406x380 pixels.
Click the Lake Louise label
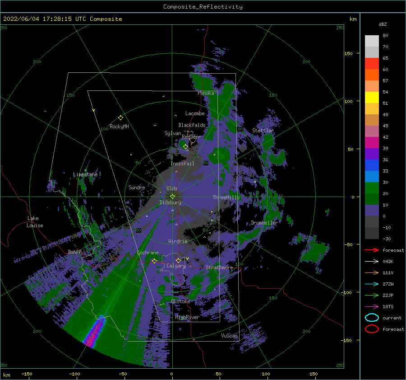click(x=35, y=222)
